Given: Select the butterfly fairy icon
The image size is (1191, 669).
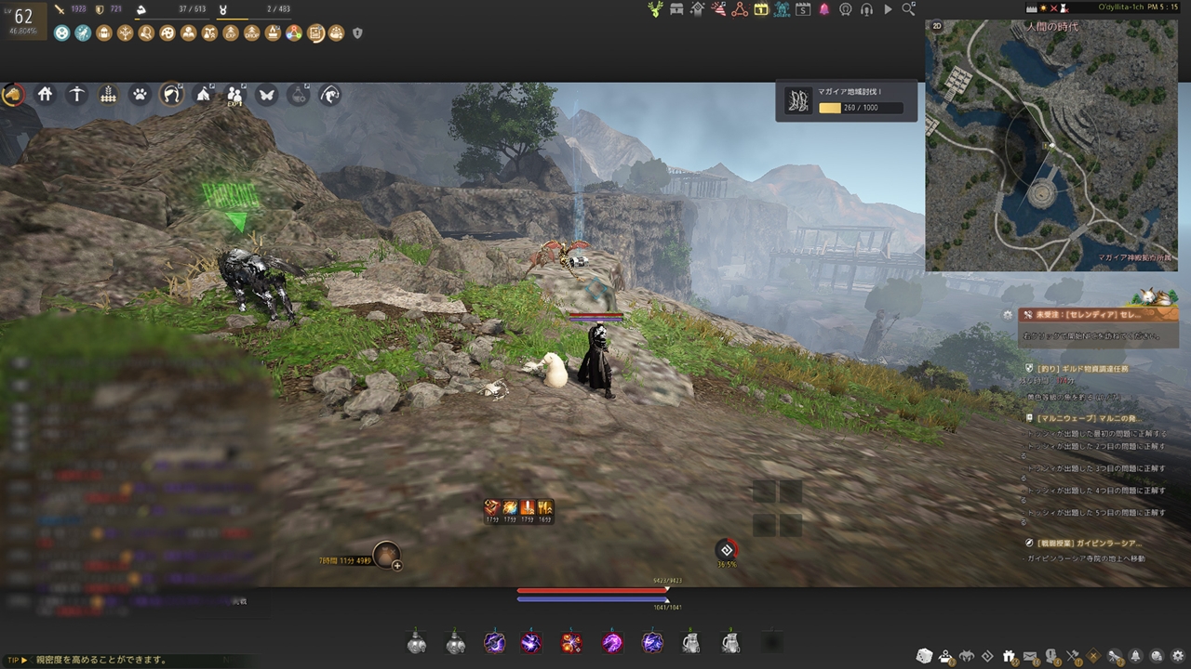Looking at the screenshot, I should (x=266, y=94).
